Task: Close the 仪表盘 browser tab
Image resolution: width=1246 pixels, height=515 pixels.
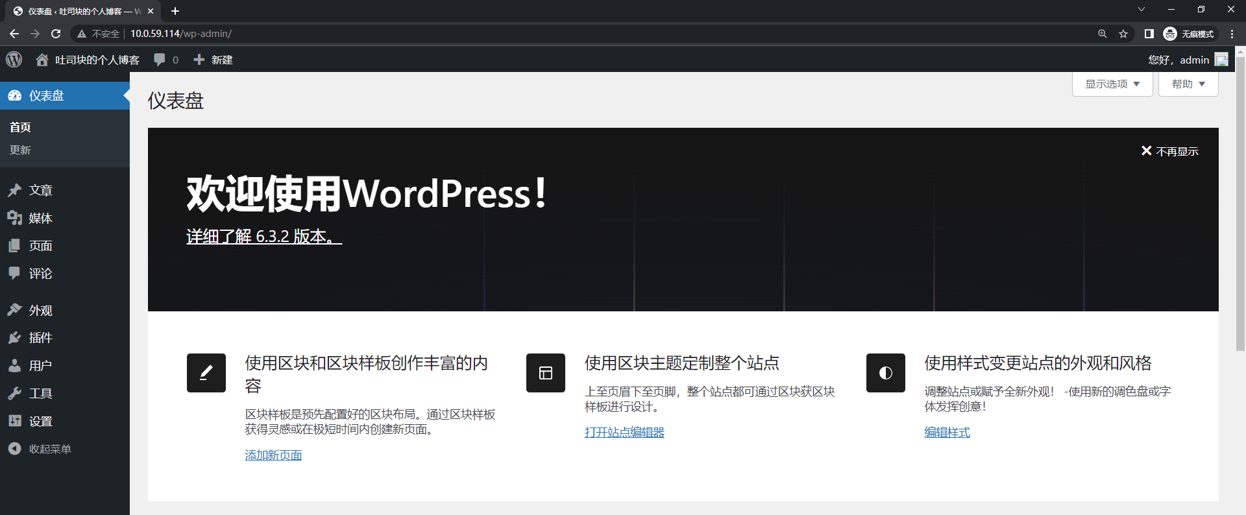Action: click(x=151, y=11)
